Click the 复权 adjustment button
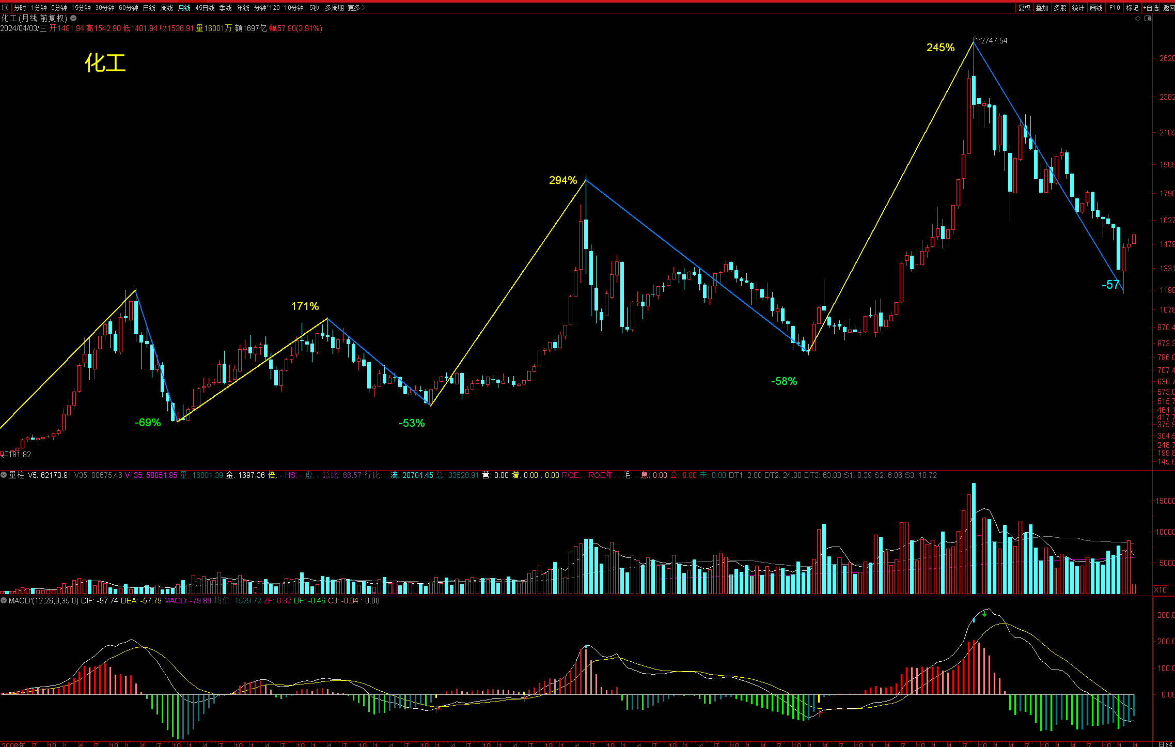The image size is (1175, 747). (1024, 8)
